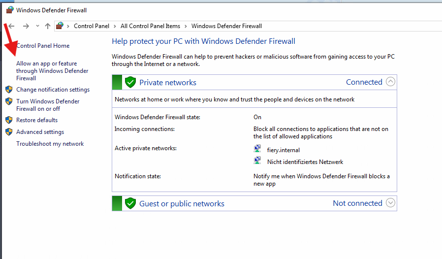
Task: Click the shield icon beside Restore defaults
Action: pos(9,120)
